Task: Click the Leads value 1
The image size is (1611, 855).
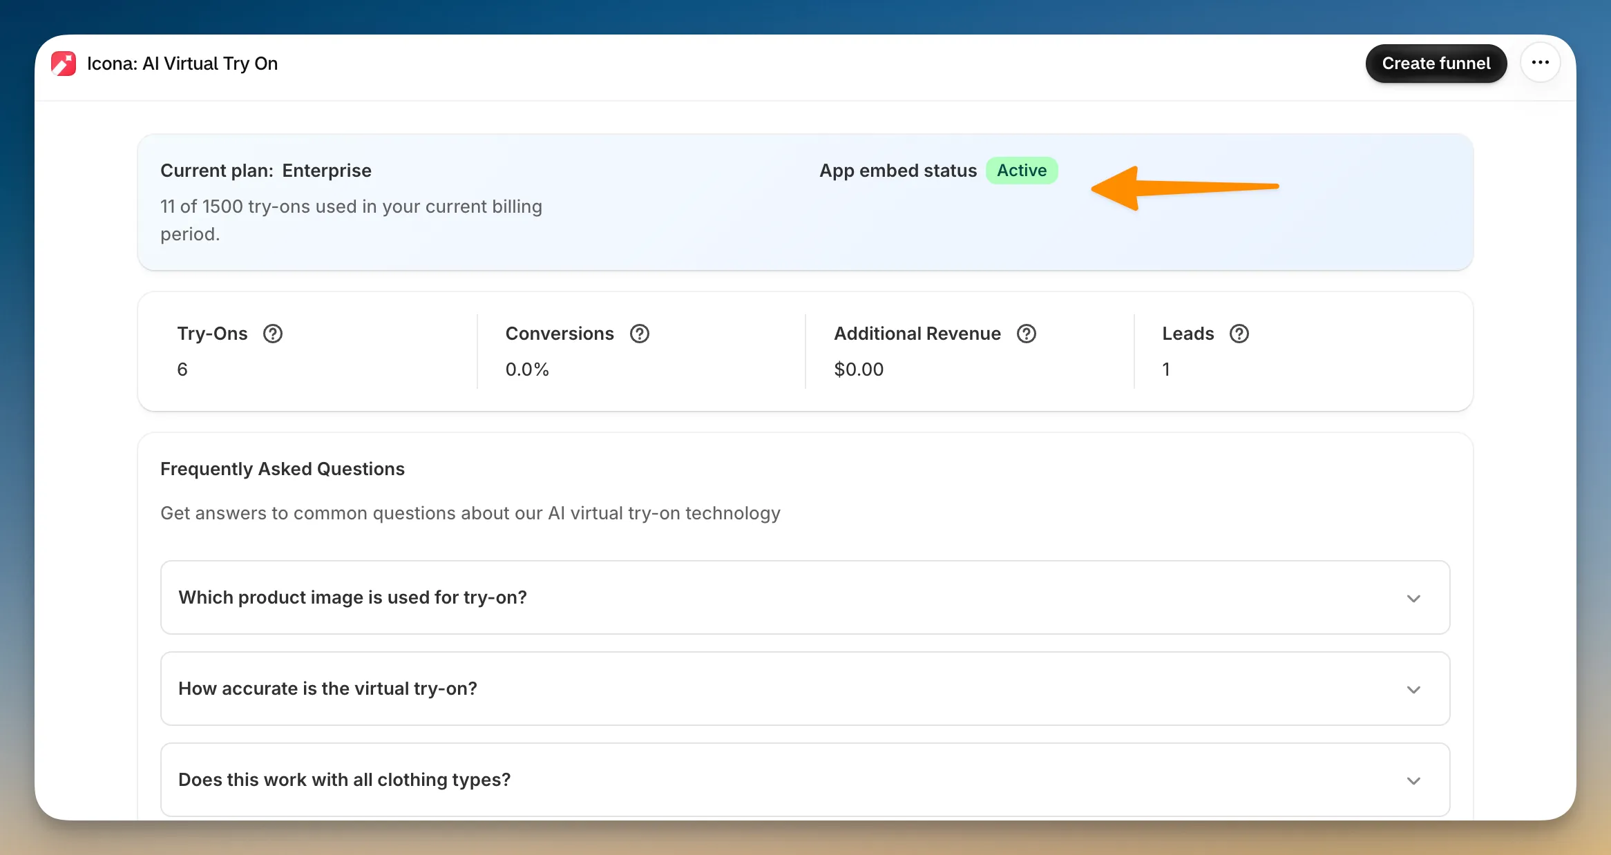Action: pos(1166,369)
